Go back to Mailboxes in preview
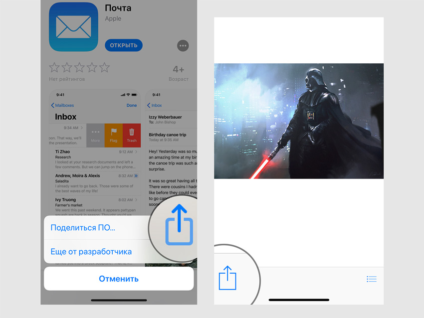Screen dimensions: 424x318 tap(62, 105)
